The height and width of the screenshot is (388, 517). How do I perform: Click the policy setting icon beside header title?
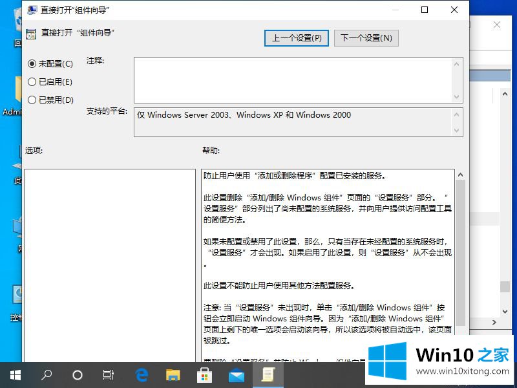click(31, 34)
